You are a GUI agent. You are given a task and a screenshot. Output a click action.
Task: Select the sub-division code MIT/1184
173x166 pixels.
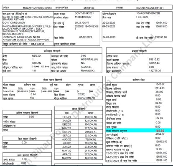coord(89,8)
